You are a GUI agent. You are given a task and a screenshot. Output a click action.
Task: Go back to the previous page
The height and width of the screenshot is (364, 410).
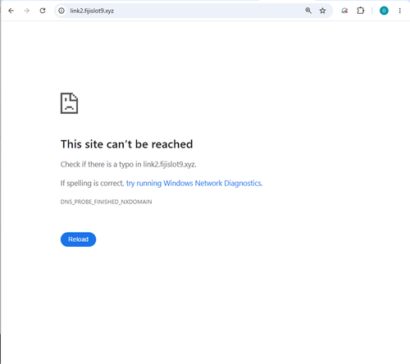click(11, 11)
